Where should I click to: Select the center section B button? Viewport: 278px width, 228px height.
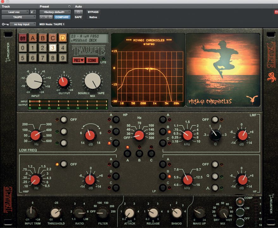139,154
